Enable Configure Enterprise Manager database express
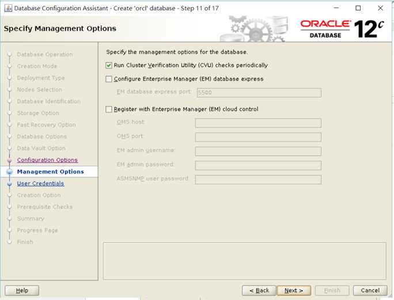 click(x=108, y=79)
